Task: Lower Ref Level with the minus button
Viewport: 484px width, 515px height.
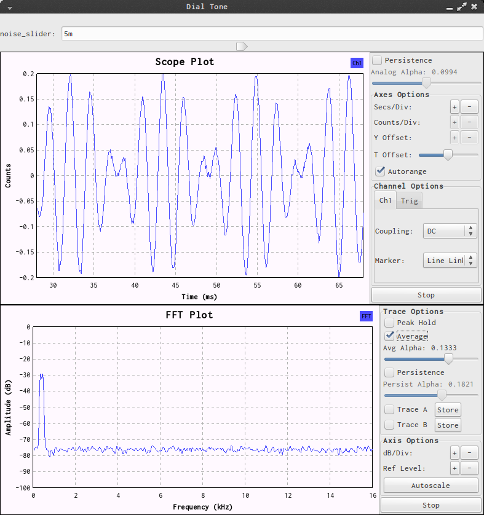Action: [x=469, y=468]
